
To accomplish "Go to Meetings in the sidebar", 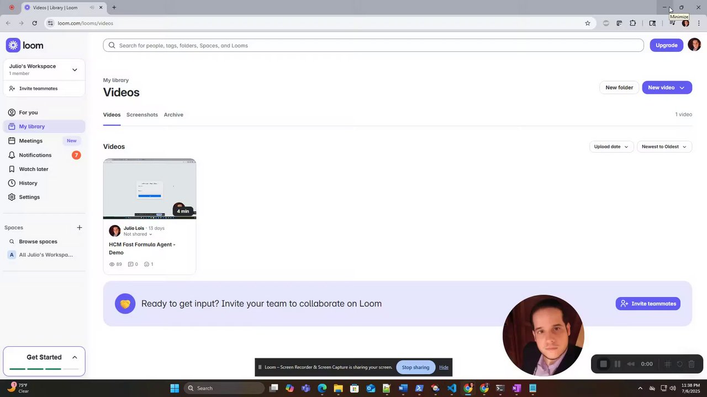I will tap(44, 141).
